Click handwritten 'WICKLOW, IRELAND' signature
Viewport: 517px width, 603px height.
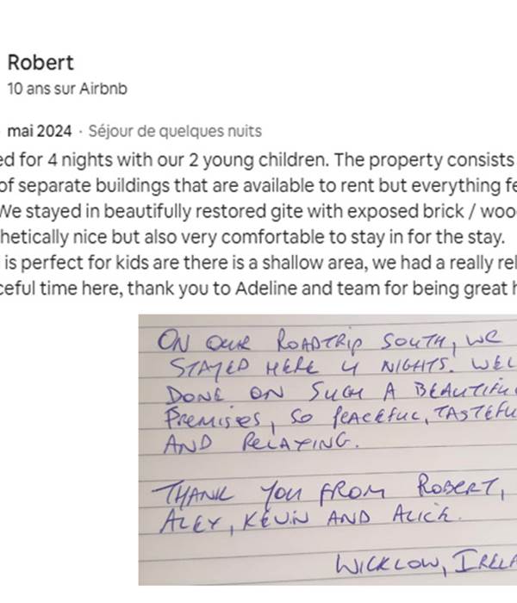(427, 563)
